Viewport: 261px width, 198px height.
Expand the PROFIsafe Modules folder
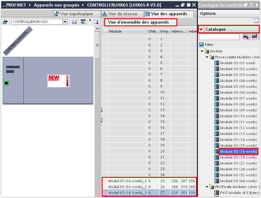(206, 187)
